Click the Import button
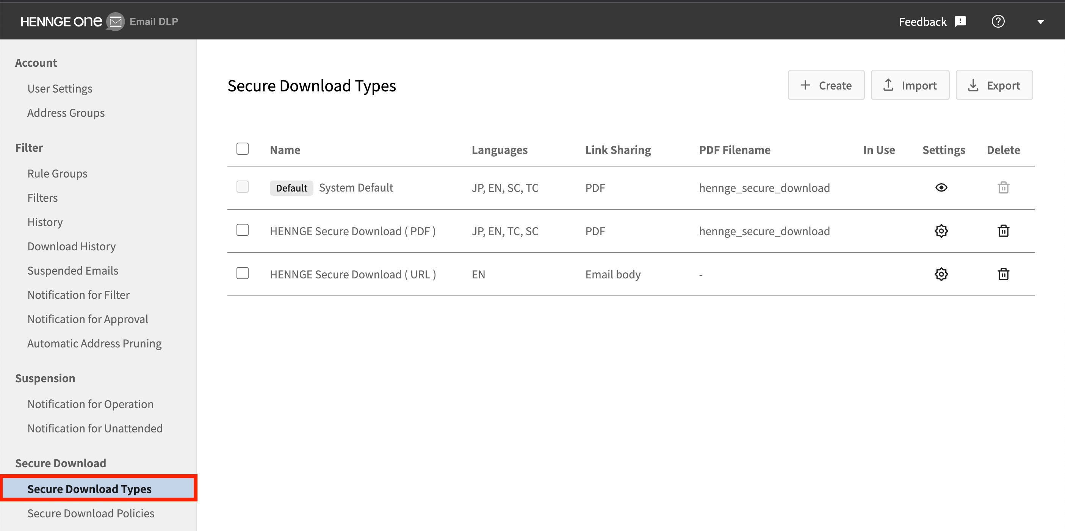Viewport: 1065px width, 531px height. point(910,85)
